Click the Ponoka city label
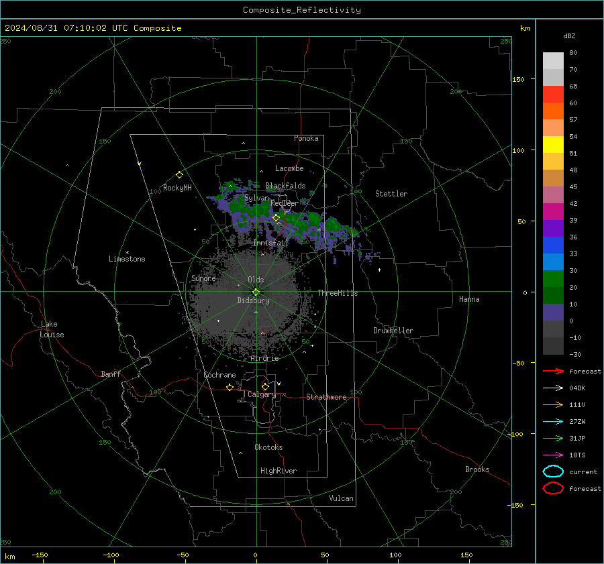The height and width of the screenshot is (564, 604). coord(306,138)
